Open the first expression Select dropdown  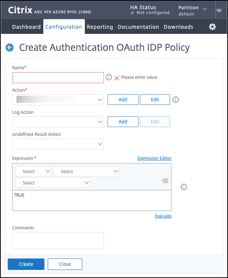point(33,171)
